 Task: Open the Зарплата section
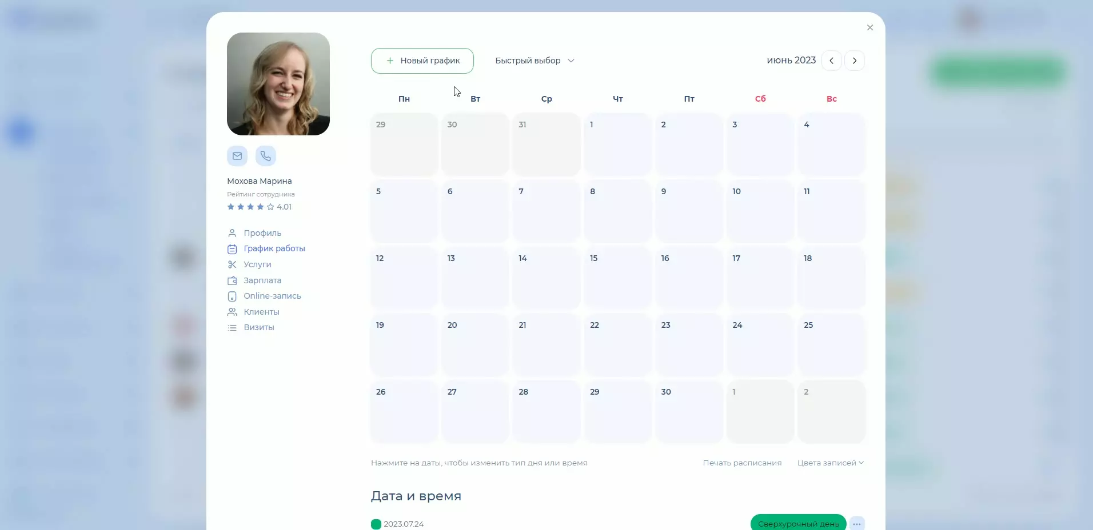[x=262, y=280]
